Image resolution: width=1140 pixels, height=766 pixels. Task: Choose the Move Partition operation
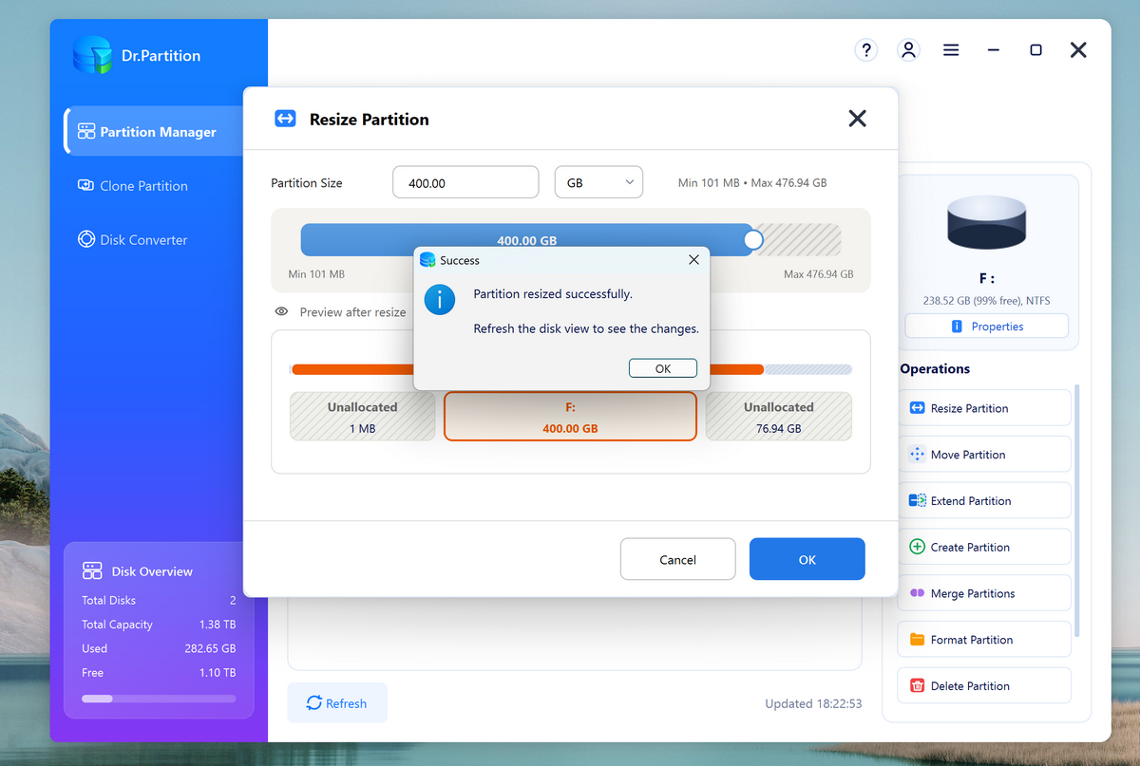pos(984,454)
